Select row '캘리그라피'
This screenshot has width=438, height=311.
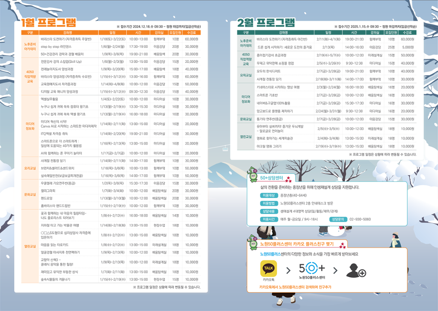120,191
